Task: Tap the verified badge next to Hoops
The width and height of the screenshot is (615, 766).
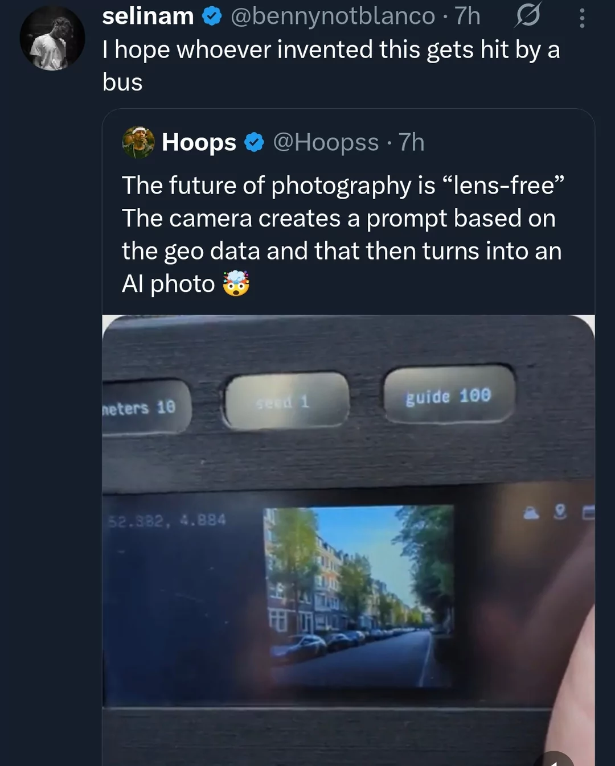Action: coord(254,142)
